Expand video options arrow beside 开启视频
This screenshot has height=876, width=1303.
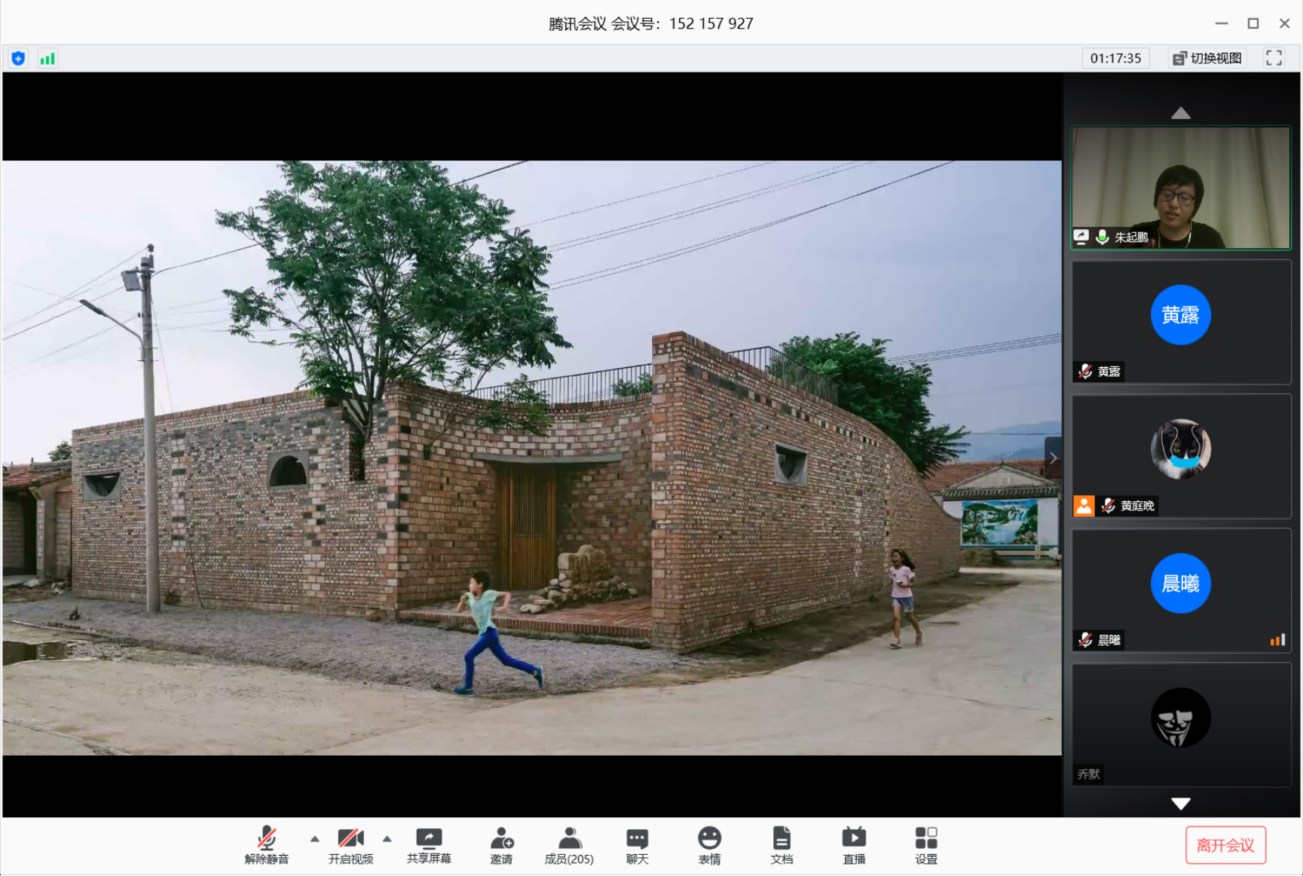coord(387,838)
